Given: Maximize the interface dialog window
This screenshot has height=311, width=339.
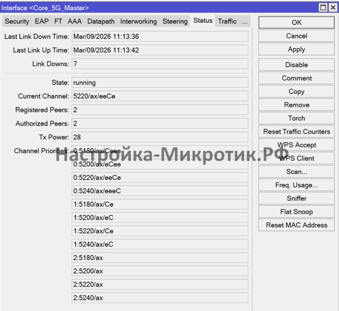Looking at the screenshot, I should [323, 8].
